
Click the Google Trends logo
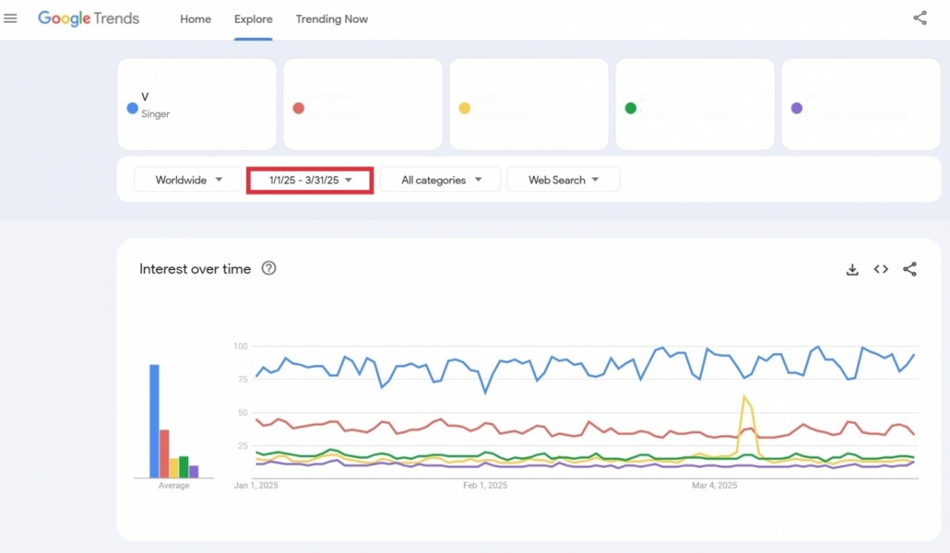click(89, 18)
